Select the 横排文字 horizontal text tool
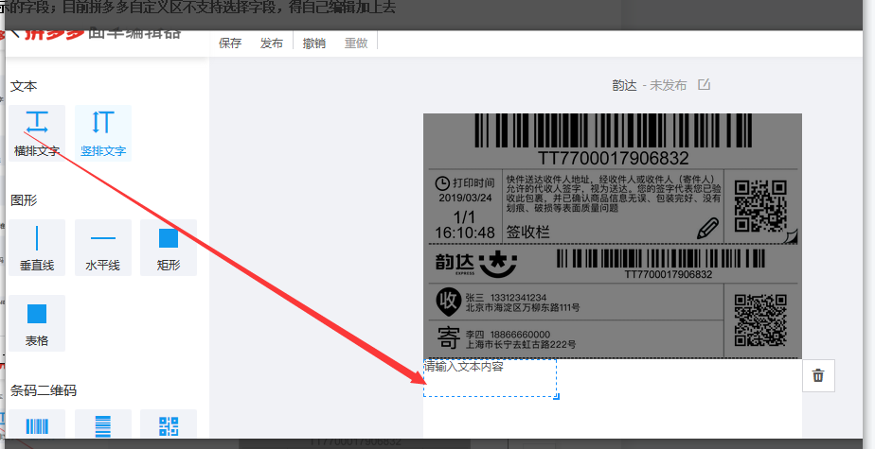 coord(37,133)
